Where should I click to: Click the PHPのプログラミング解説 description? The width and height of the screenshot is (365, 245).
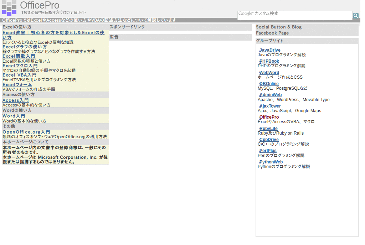(282, 66)
